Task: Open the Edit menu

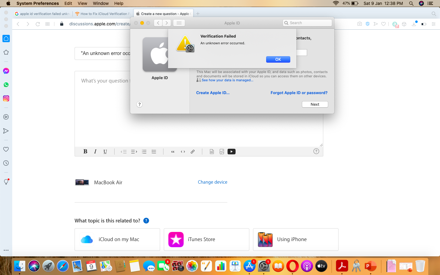Action: [68, 3]
